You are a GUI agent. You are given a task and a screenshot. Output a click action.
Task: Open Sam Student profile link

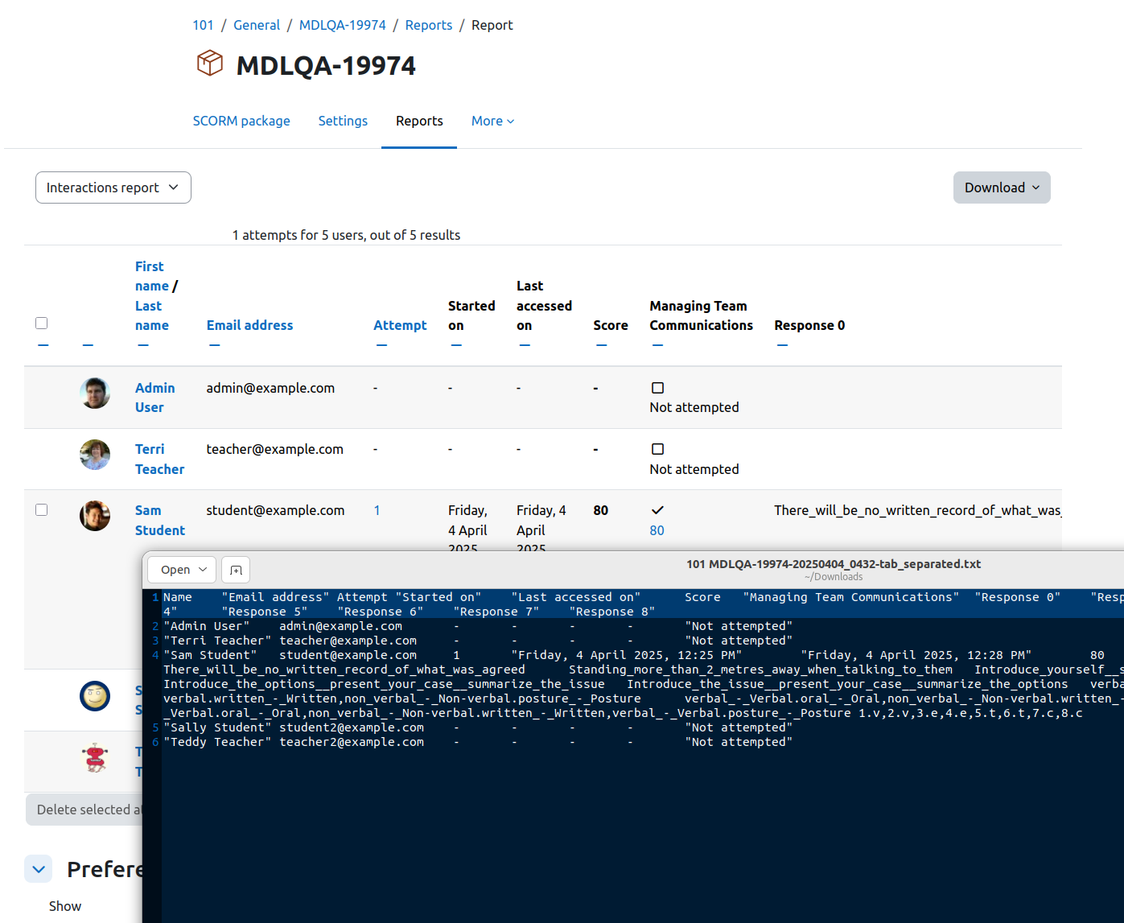[x=160, y=520]
